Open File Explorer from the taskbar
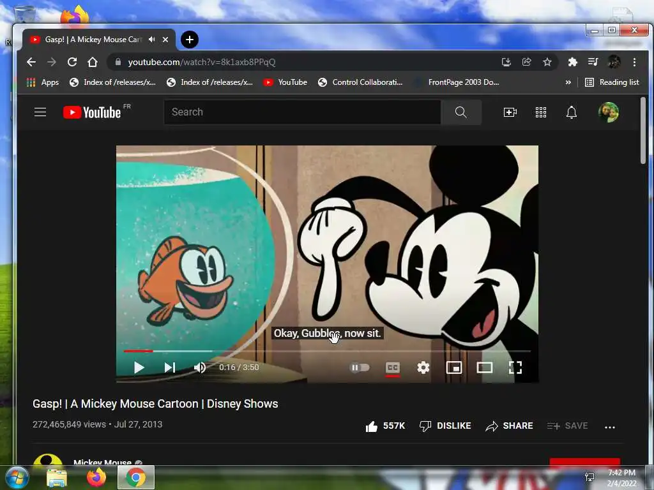 point(57,477)
